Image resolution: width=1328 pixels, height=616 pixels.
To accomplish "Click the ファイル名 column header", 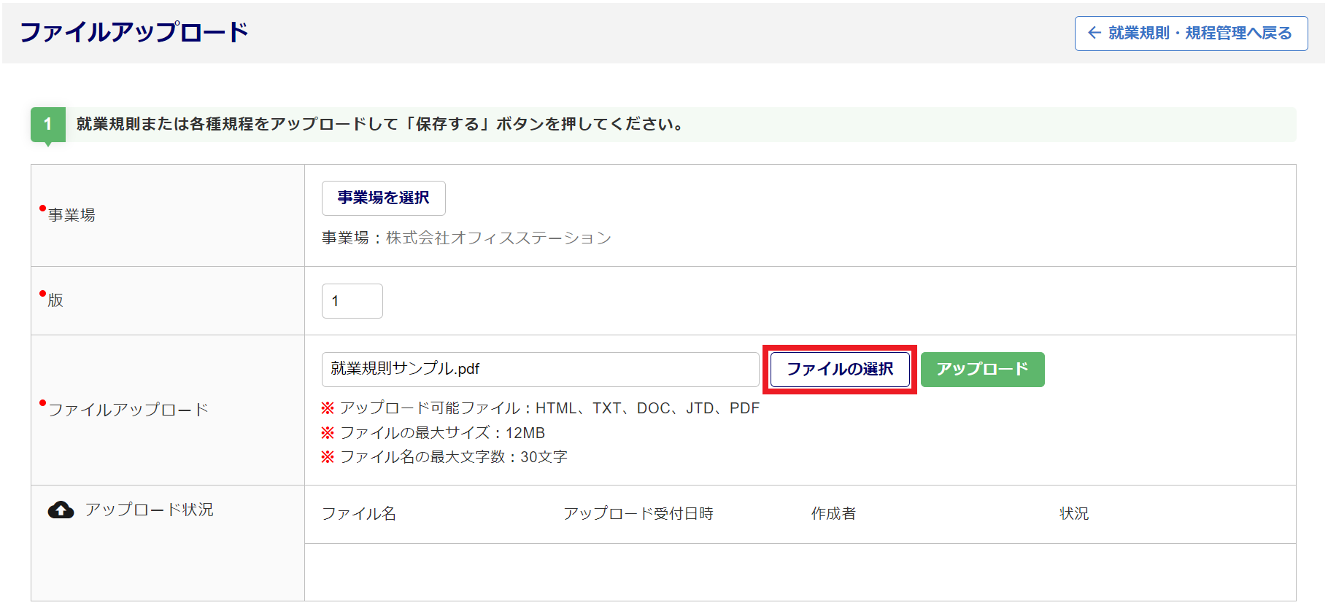I will coord(359,514).
